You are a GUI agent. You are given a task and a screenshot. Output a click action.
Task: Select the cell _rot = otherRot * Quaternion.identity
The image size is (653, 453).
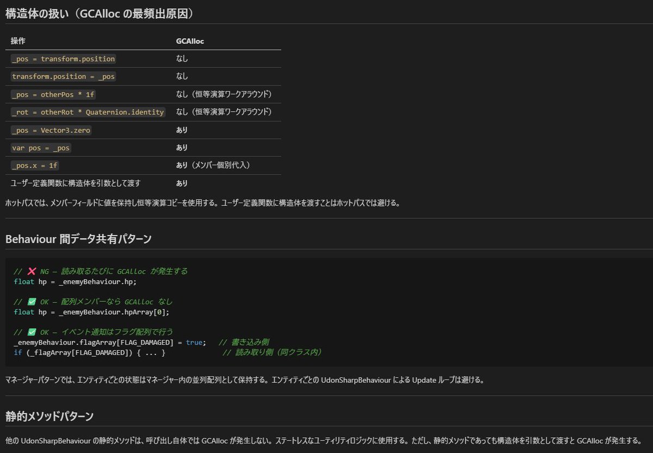(88, 112)
